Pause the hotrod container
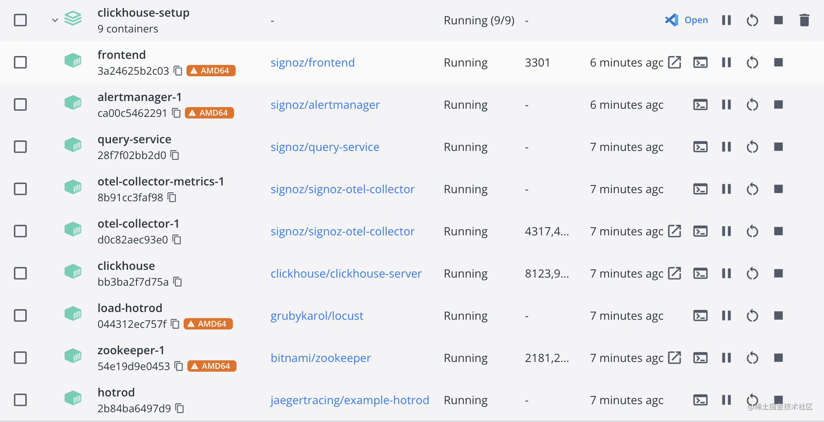 (726, 400)
